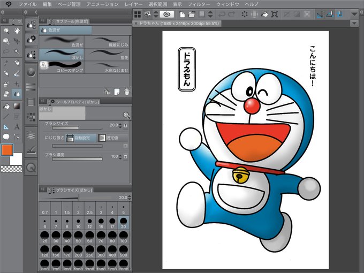
Task: Open tool property palette menu icon
Action: [42, 101]
